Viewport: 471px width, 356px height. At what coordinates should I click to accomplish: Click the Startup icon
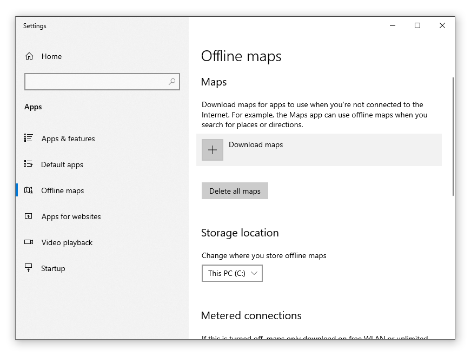[29, 268]
